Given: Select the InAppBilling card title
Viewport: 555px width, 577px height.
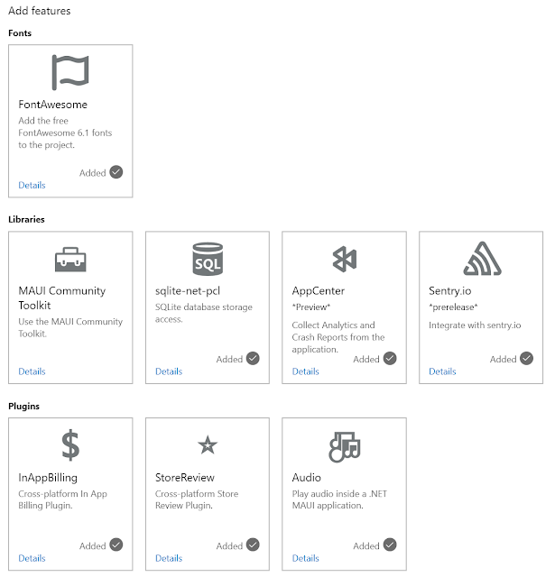Looking at the screenshot, I should click(48, 478).
